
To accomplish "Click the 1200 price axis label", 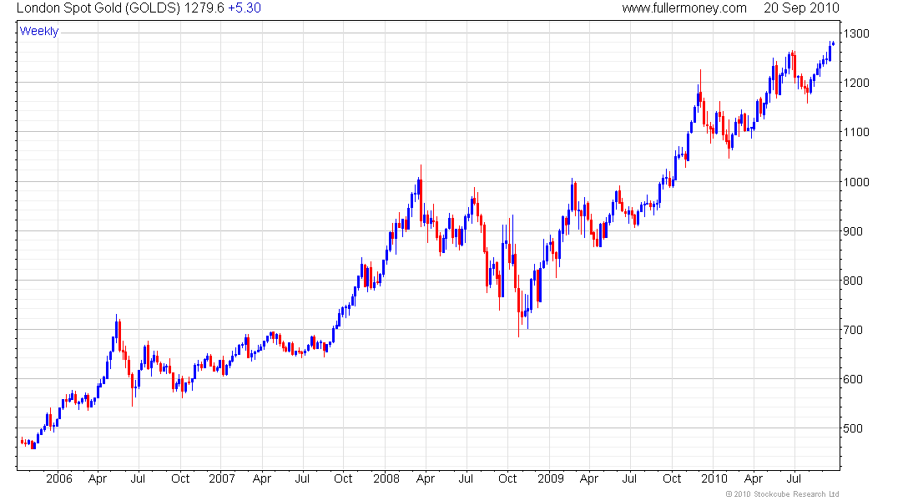I will [x=856, y=83].
